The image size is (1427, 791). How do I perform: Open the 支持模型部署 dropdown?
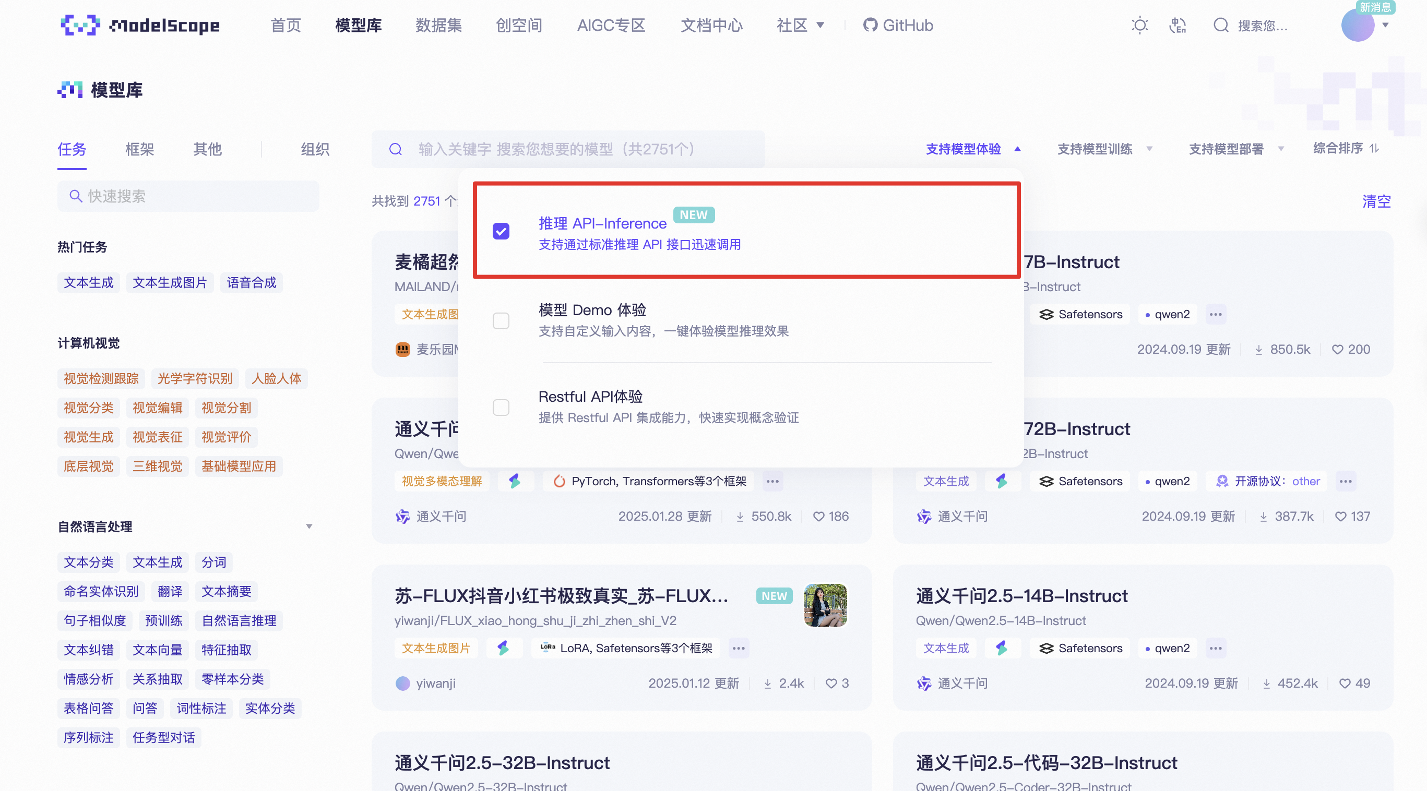(x=1236, y=149)
